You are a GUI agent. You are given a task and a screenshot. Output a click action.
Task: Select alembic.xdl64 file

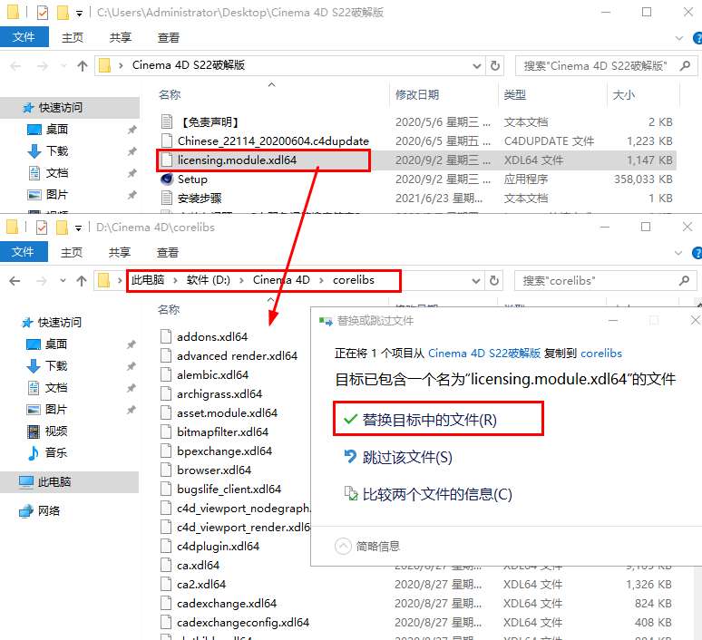click(212, 374)
